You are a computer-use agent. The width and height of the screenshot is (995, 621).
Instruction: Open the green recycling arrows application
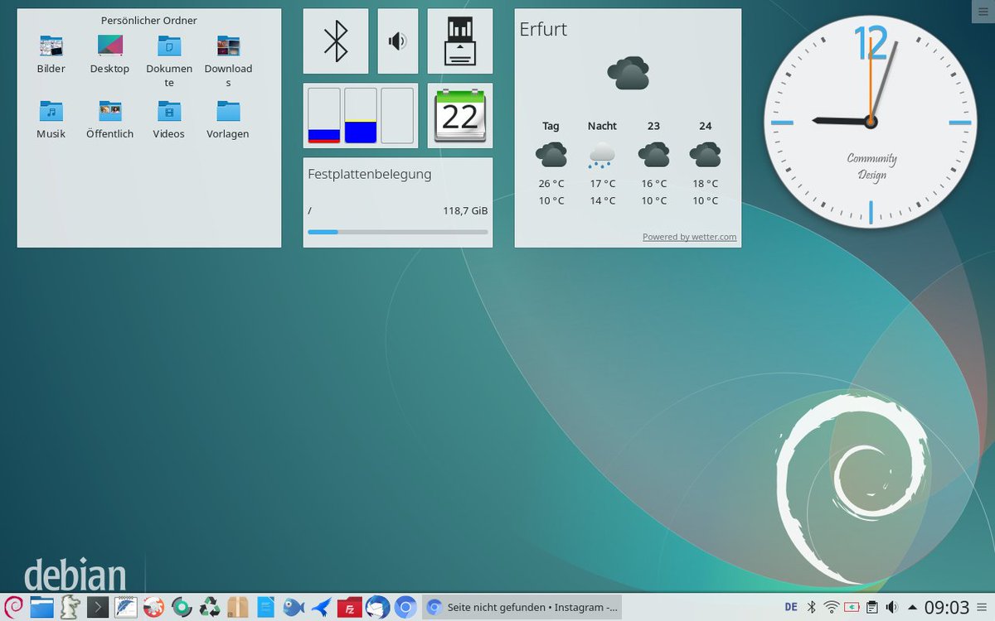coord(210,607)
